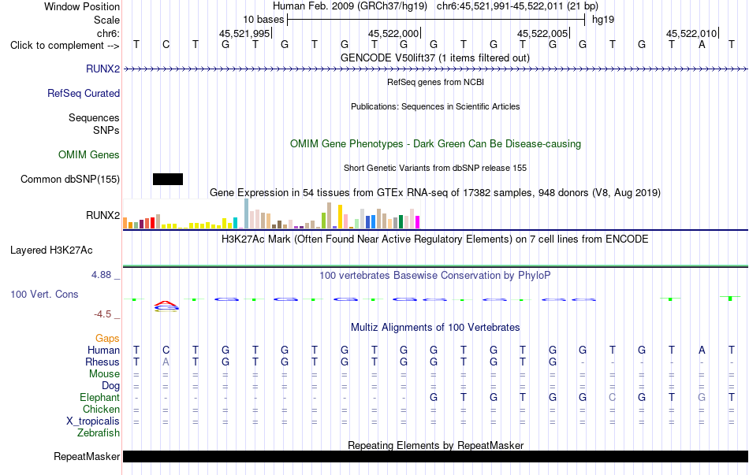This screenshot has width=749, height=475.
Task: Click the 45,521,995 ruler position
Action: (244, 33)
